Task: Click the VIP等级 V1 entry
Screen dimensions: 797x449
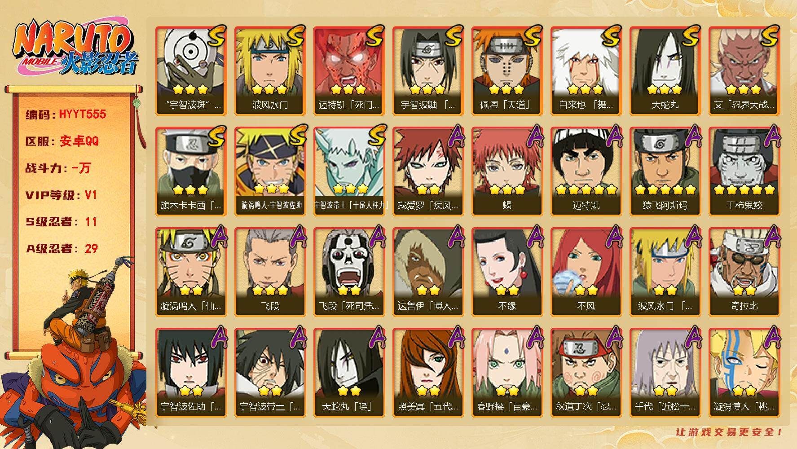Action: coord(61,195)
